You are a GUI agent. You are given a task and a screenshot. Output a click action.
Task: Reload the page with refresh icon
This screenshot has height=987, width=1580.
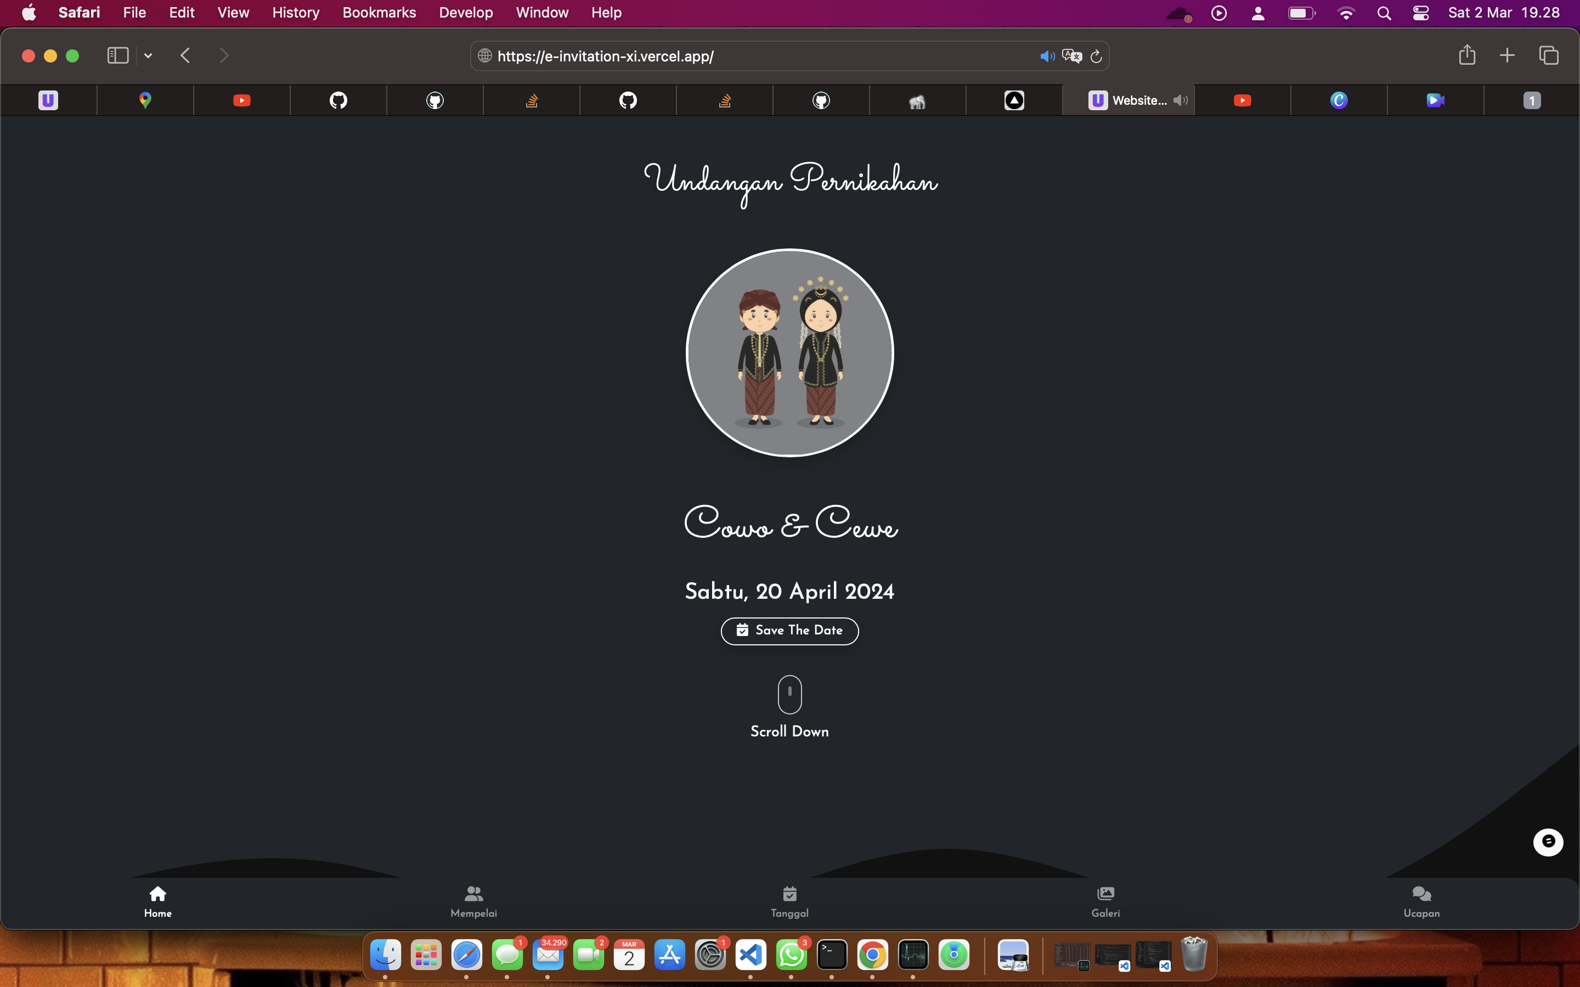[1096, 56]
